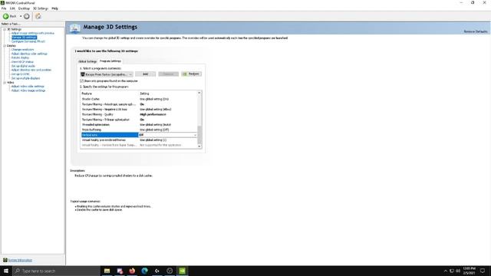Image resolution: width=491 pixels, height=276 pixels.
Task: Click the Home icon in toolbar
Action: [38, 16]
